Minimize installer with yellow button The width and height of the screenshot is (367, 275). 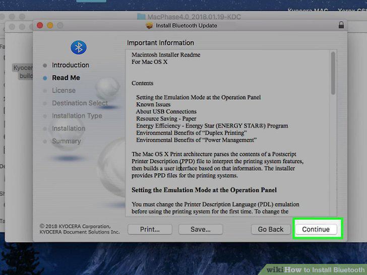click(50, 25)
